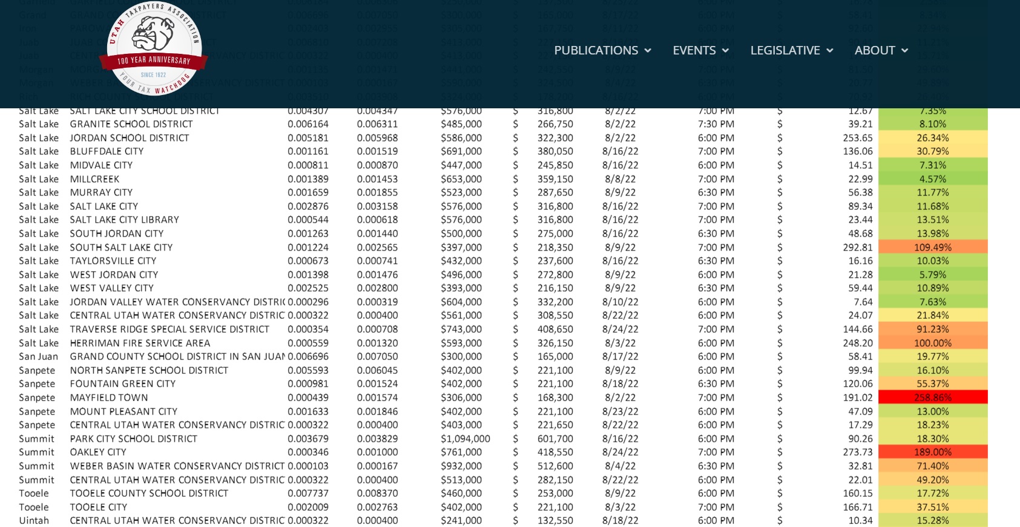This screenshot has height=527, width=1020.
Task: Open the Events menu
Action: [694, 51]
